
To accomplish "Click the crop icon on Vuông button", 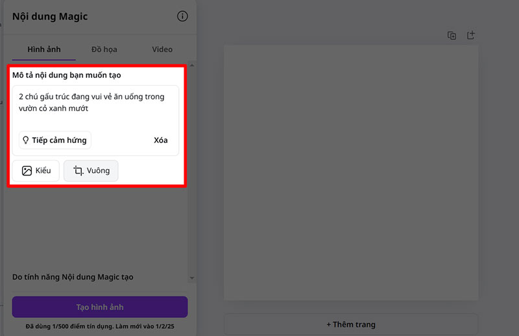I will coord(78,171).
